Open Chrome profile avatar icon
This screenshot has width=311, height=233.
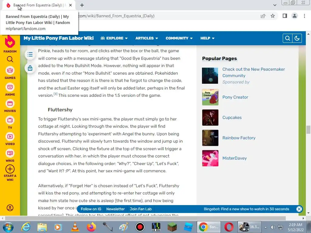pyautogui.click(x=295, y=16)
